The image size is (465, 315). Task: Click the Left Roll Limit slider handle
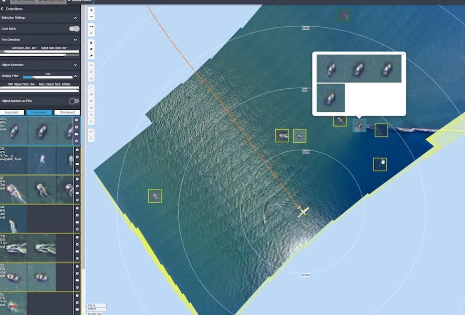tap(5, 51)
